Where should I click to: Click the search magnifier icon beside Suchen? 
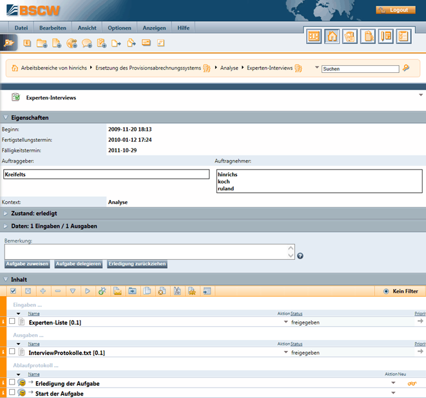pyautogui.click(x=406, y=68)
